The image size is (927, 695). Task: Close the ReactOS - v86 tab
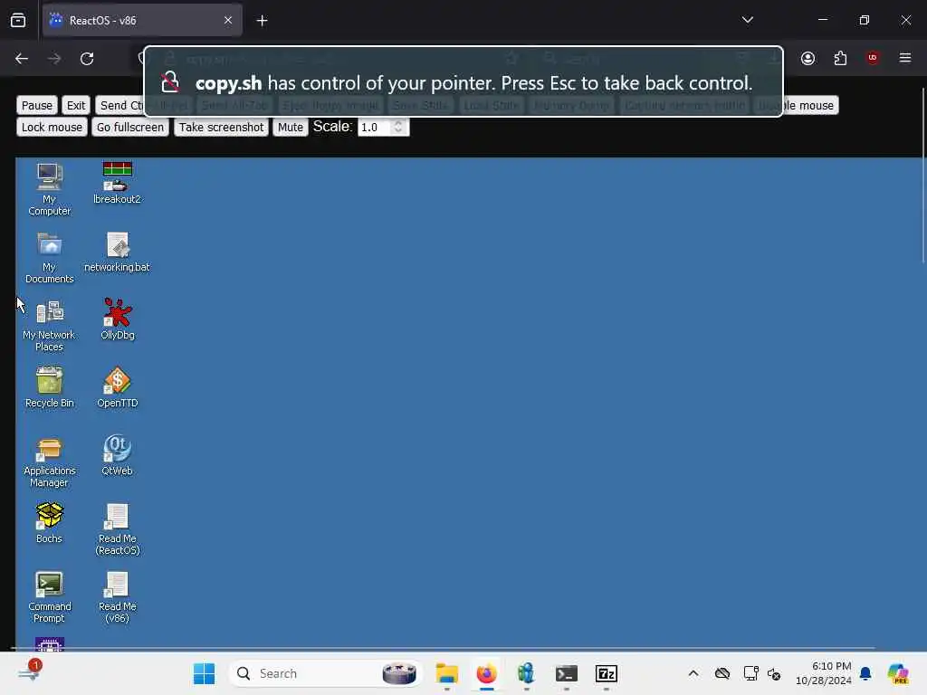[228, 20]
